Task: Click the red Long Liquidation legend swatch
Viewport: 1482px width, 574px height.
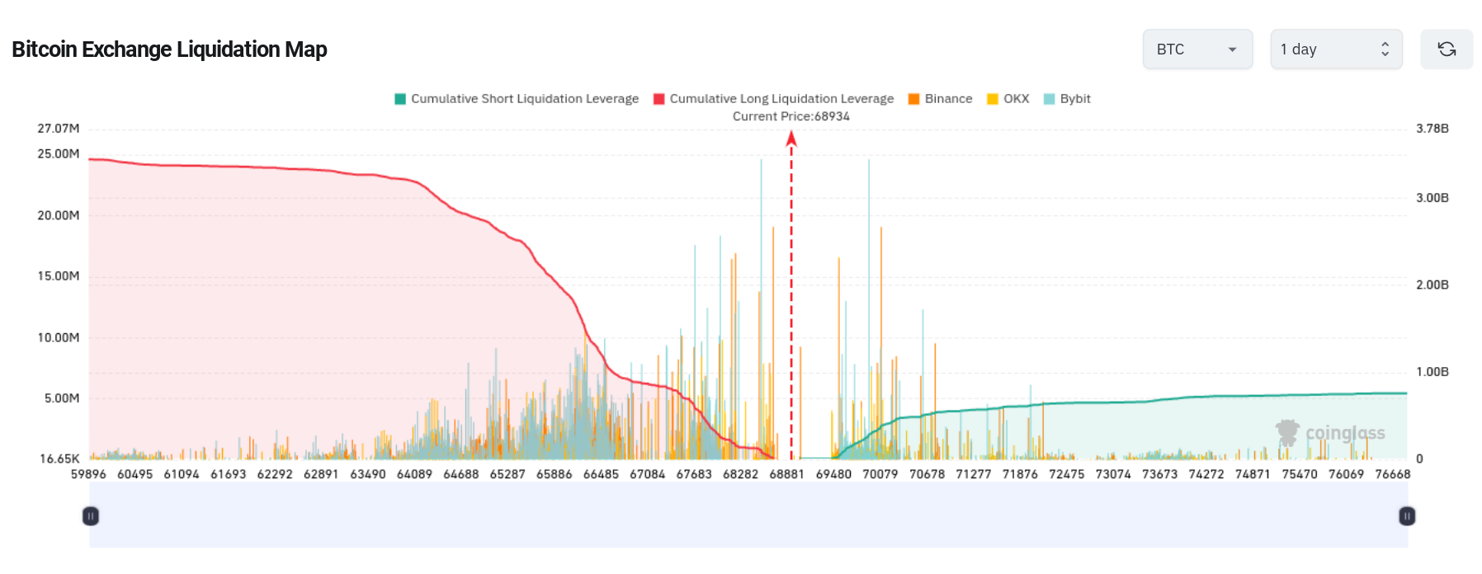Action: (x=658, y=99)
